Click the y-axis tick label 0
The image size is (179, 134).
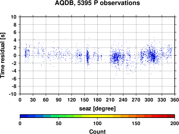[15, 55]
